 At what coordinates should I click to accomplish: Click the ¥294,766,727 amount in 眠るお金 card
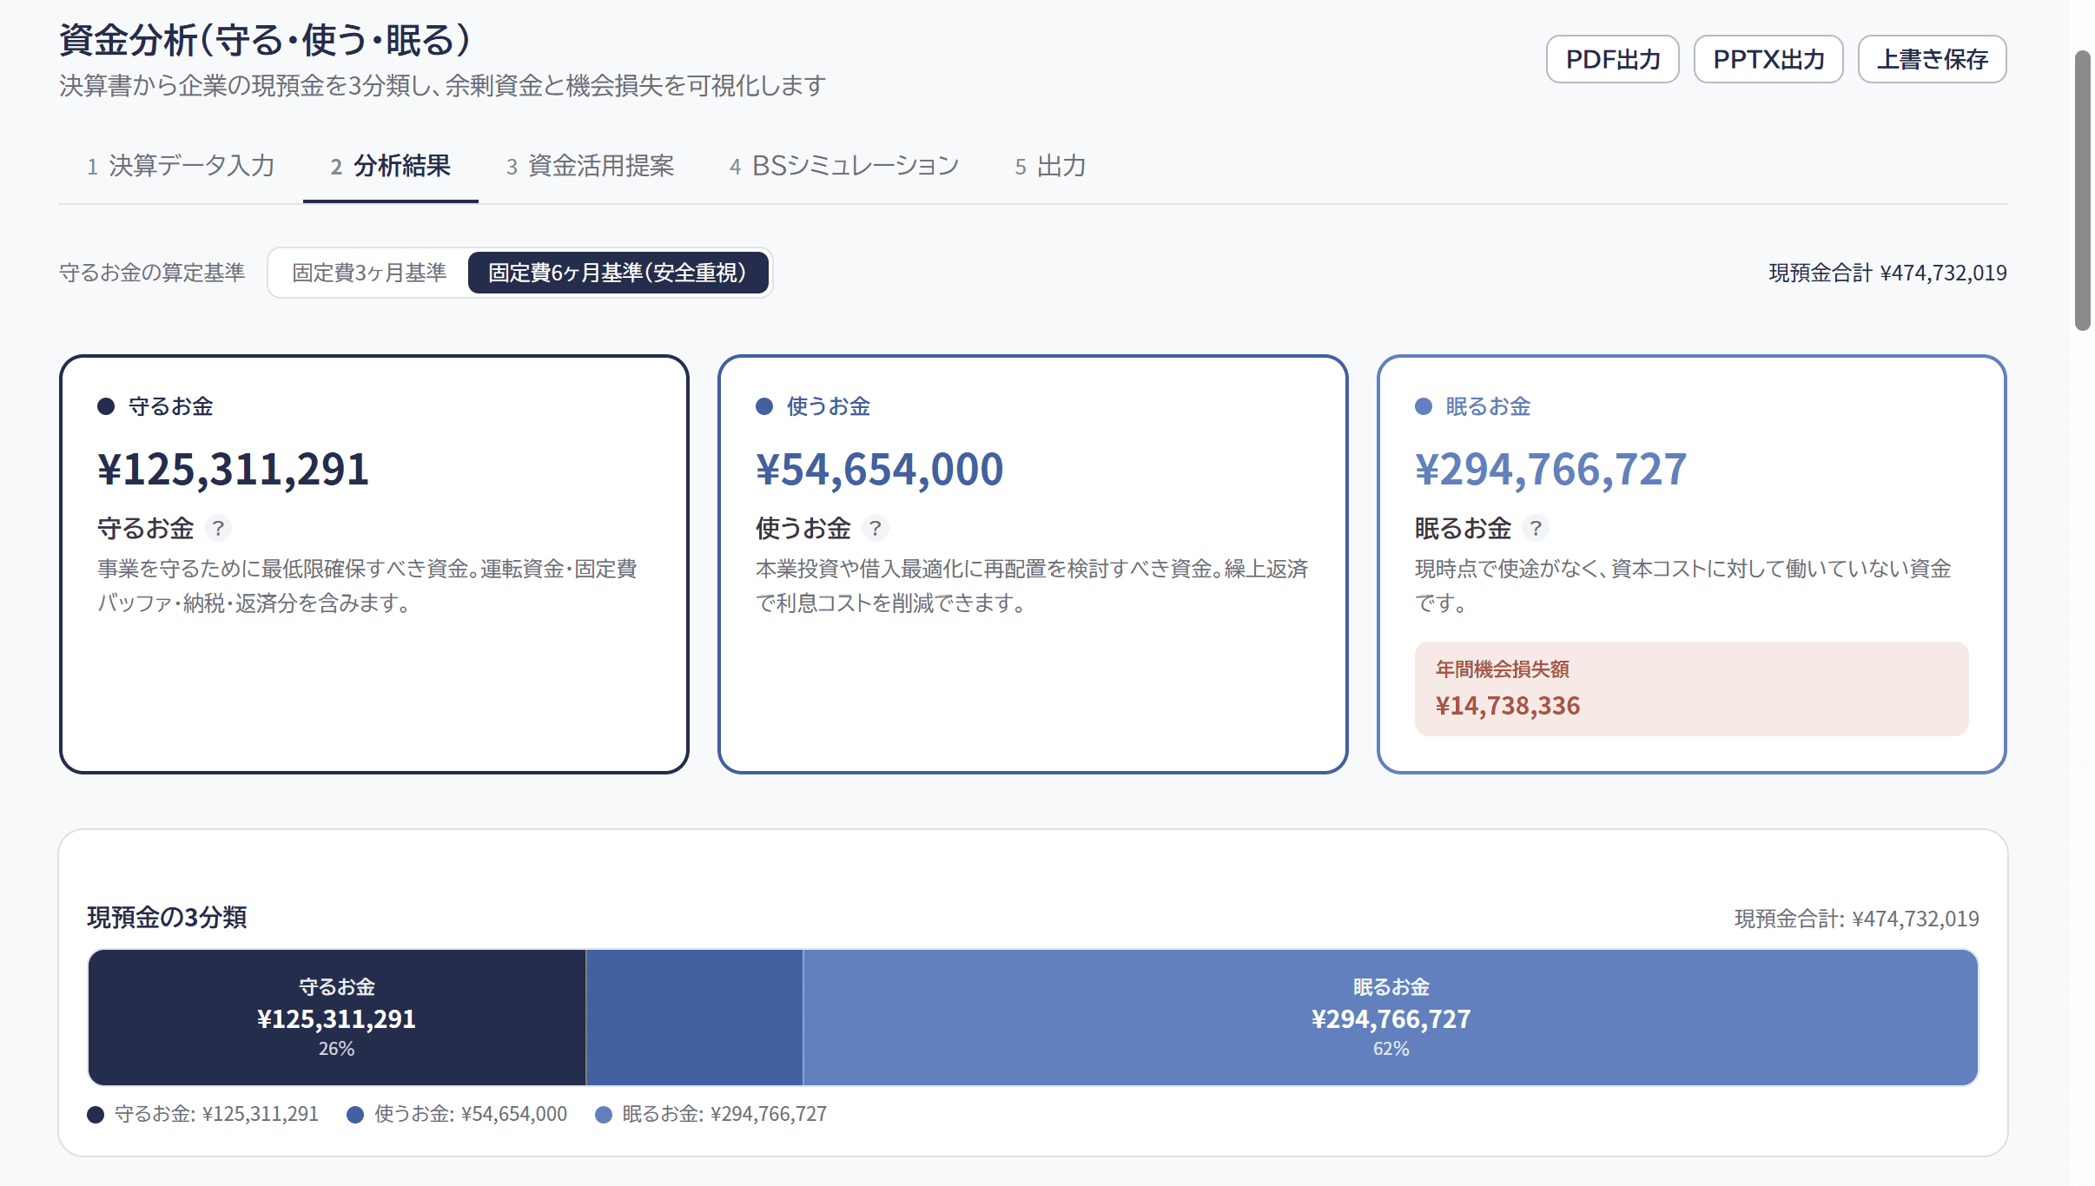[1551, 469]
